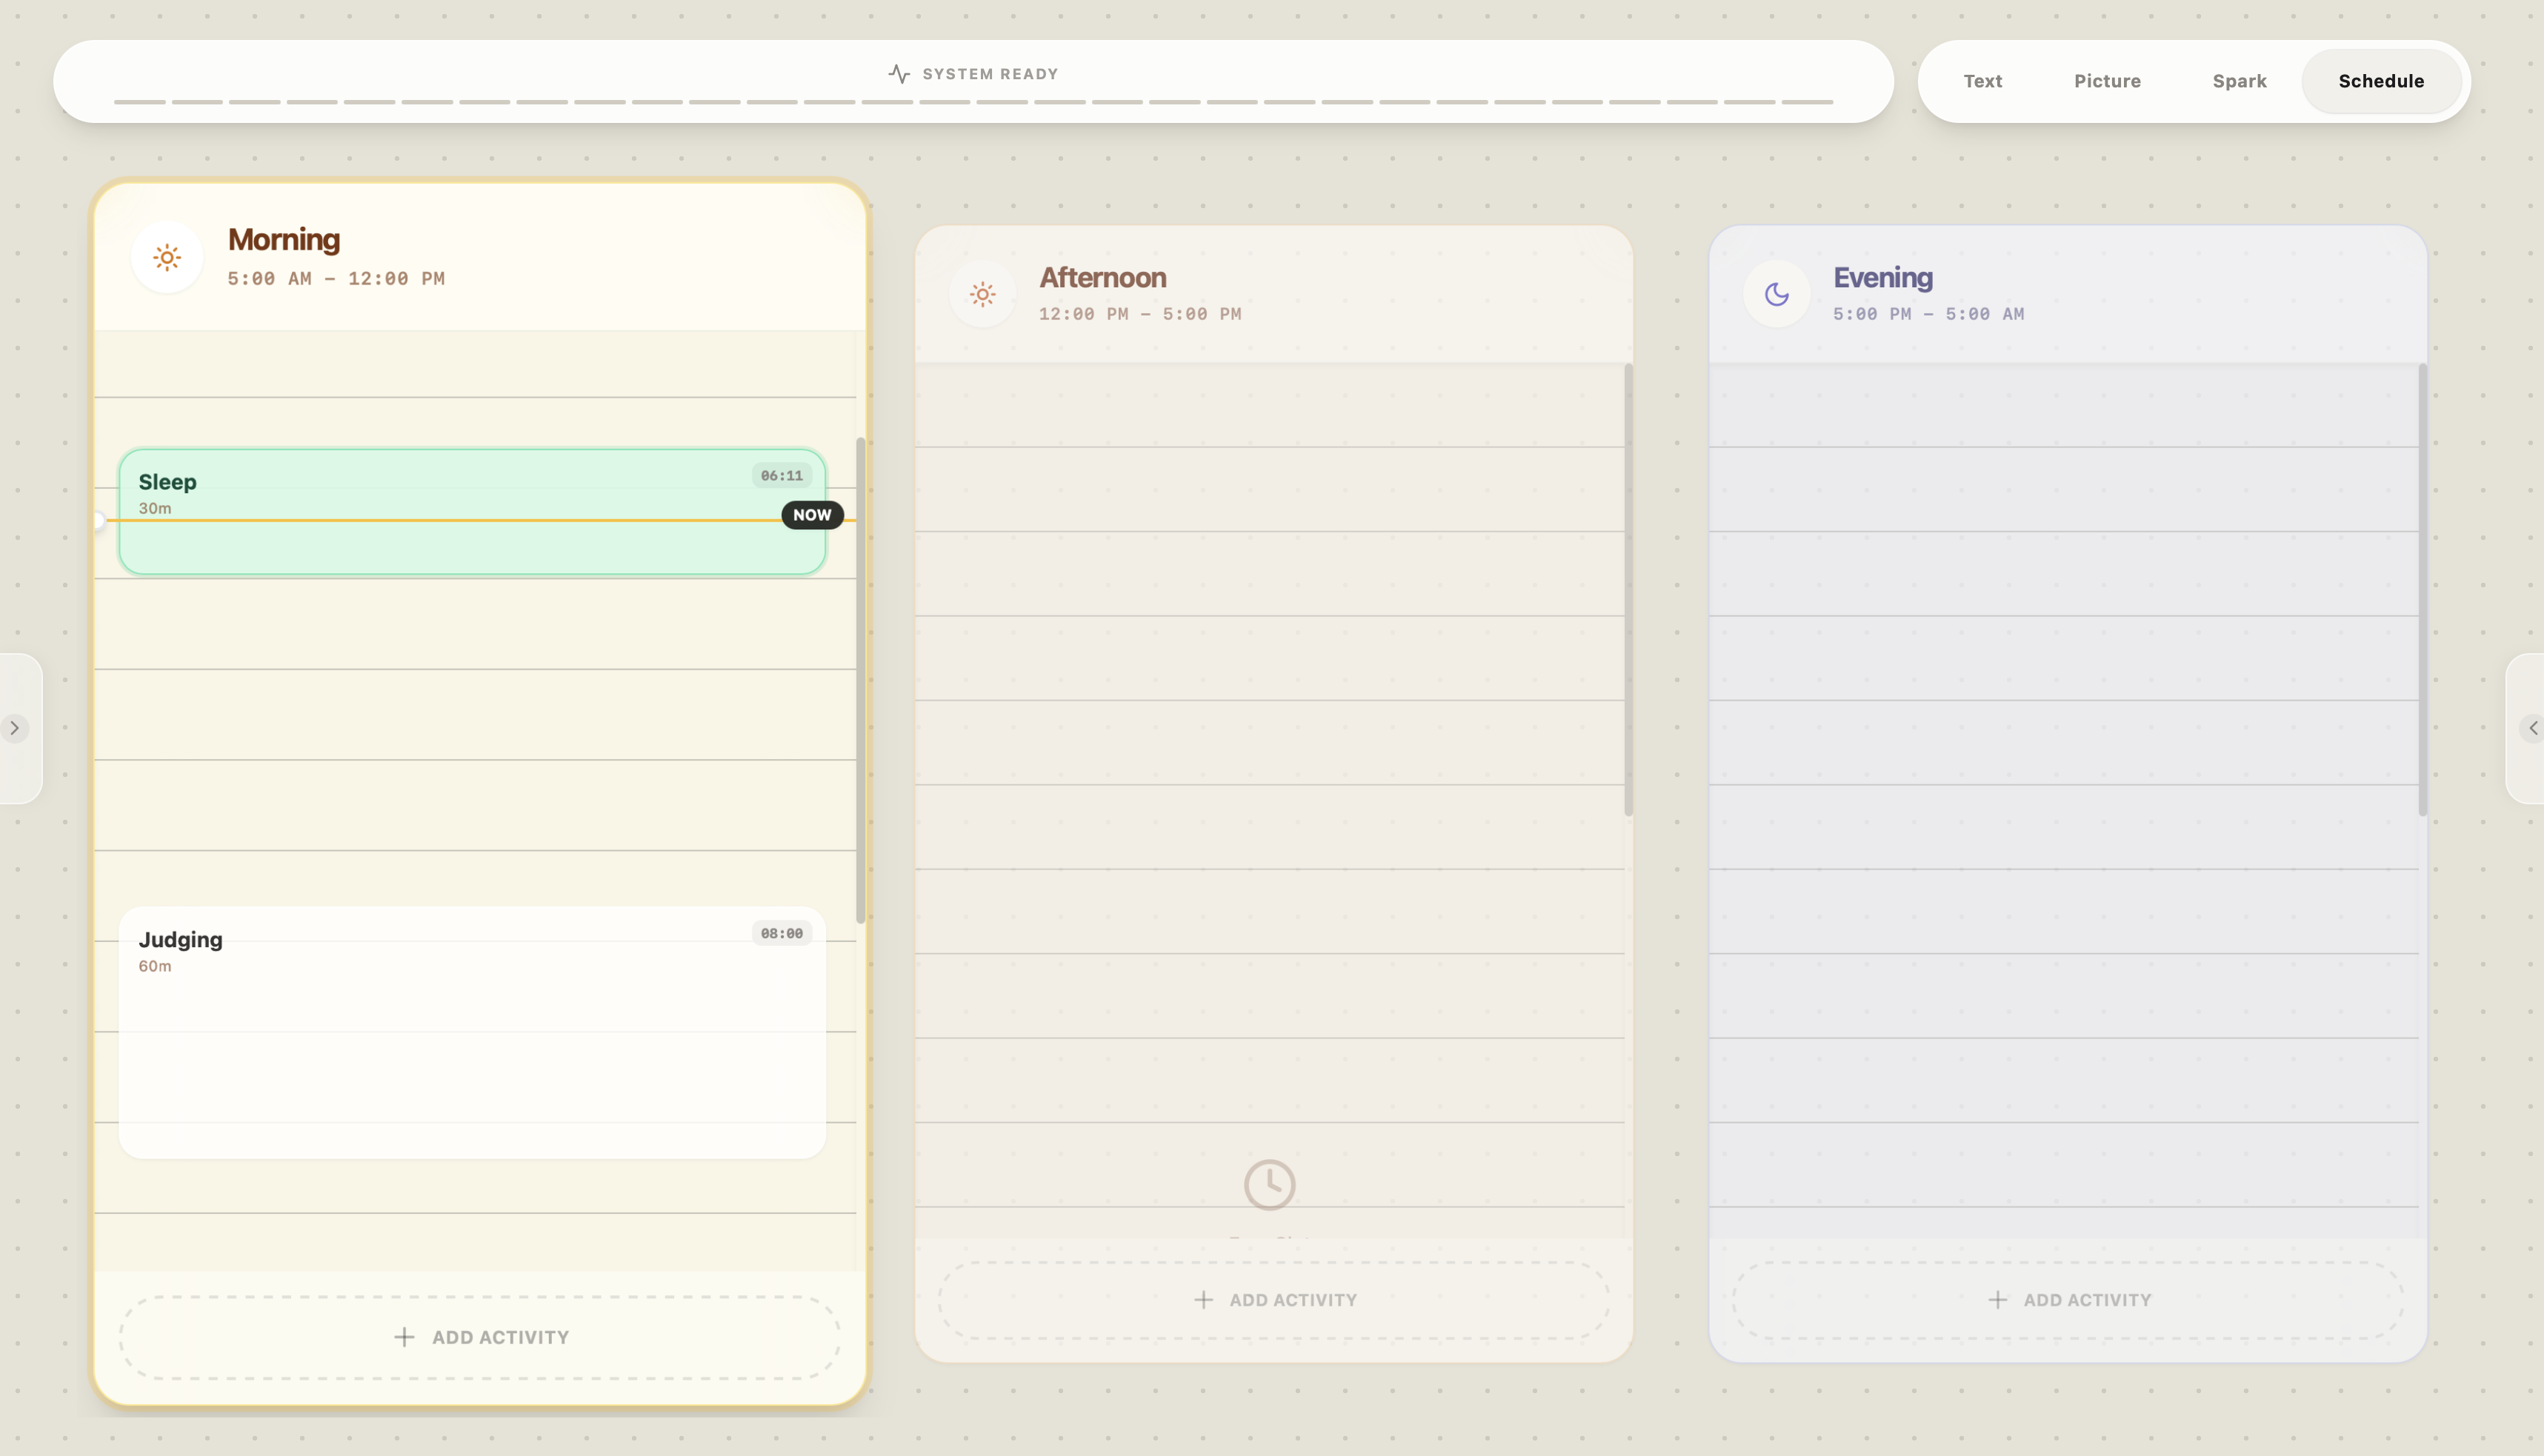Open the Judging activity card
The height and width of the screenshot is (1456, 2544).
point(472,1032)
